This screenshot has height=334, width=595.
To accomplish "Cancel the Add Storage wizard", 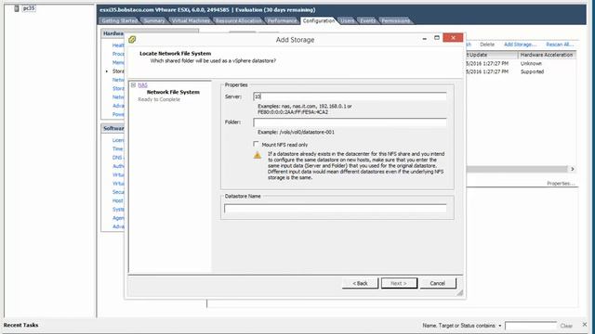I will 438,283.
